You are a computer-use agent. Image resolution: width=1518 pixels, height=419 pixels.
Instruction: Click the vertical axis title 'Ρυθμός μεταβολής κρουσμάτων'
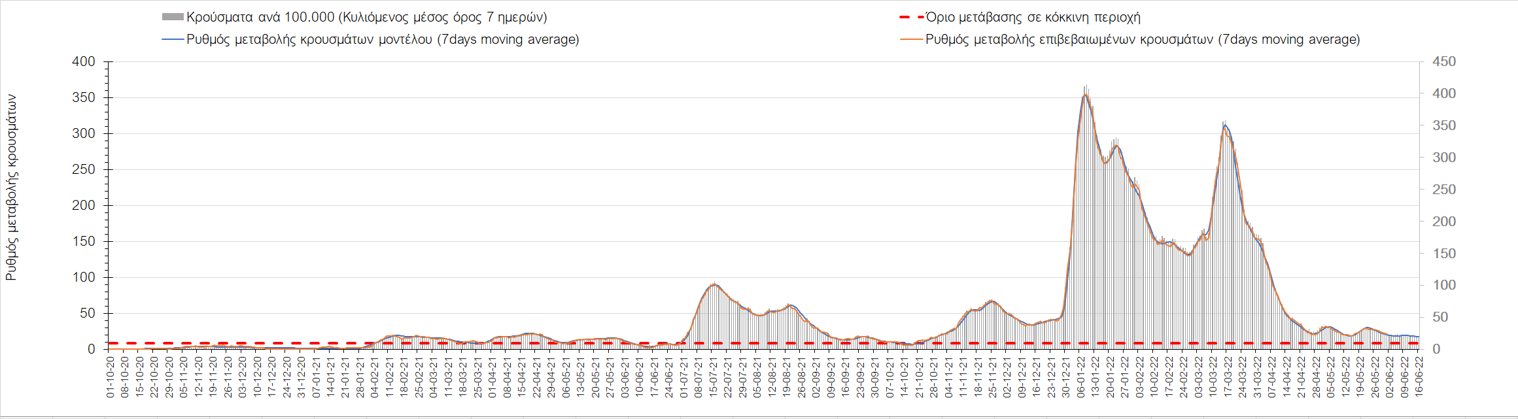[11, 188]
